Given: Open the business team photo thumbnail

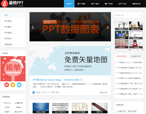Looking at the screenshot, I should [122, 35].
